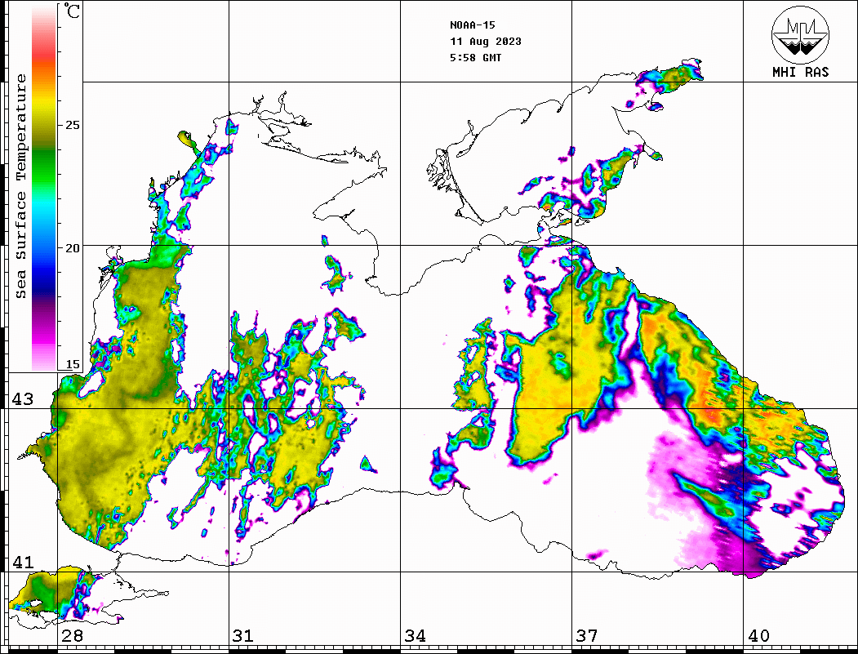Viewport: 858px width, 654px height.
Task: Click longitude label 34
Action: tap(416, 636)
